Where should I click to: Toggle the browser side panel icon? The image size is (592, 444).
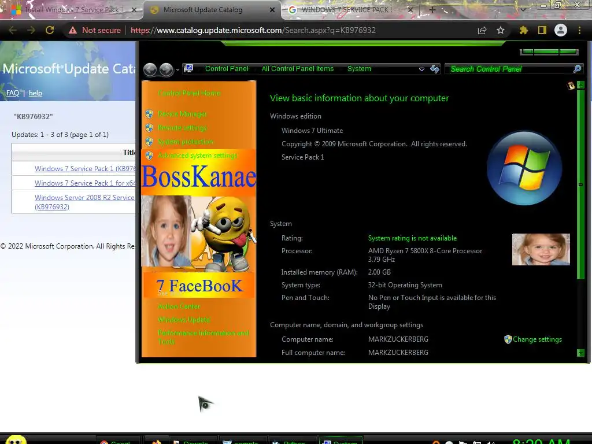pyautogui.click(x=542, y=30)
